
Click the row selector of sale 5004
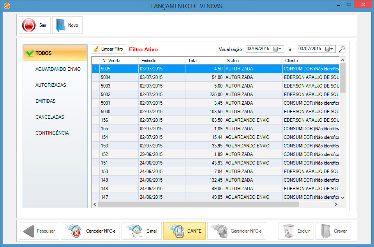[96, 77]
